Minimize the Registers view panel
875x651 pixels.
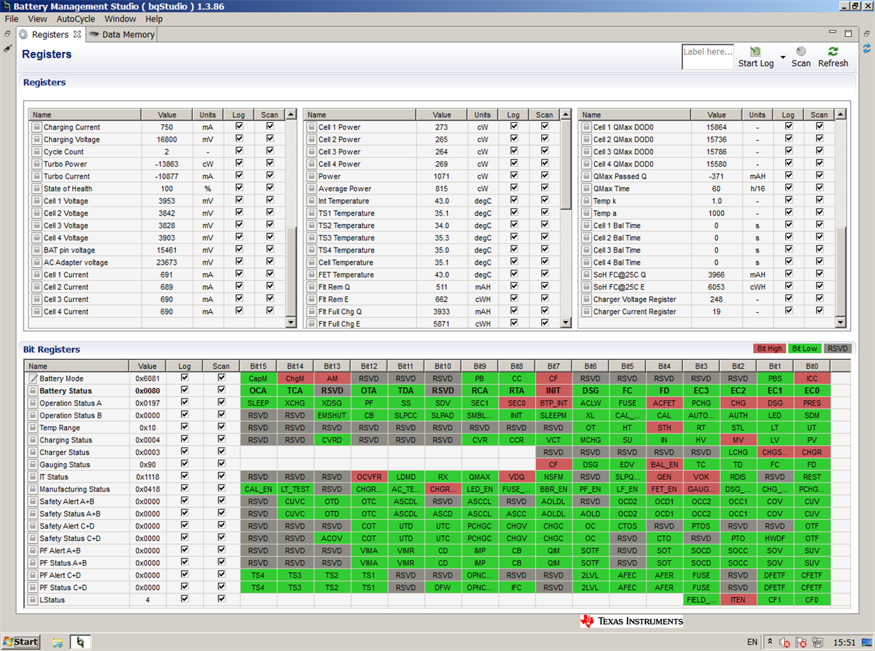833,33
